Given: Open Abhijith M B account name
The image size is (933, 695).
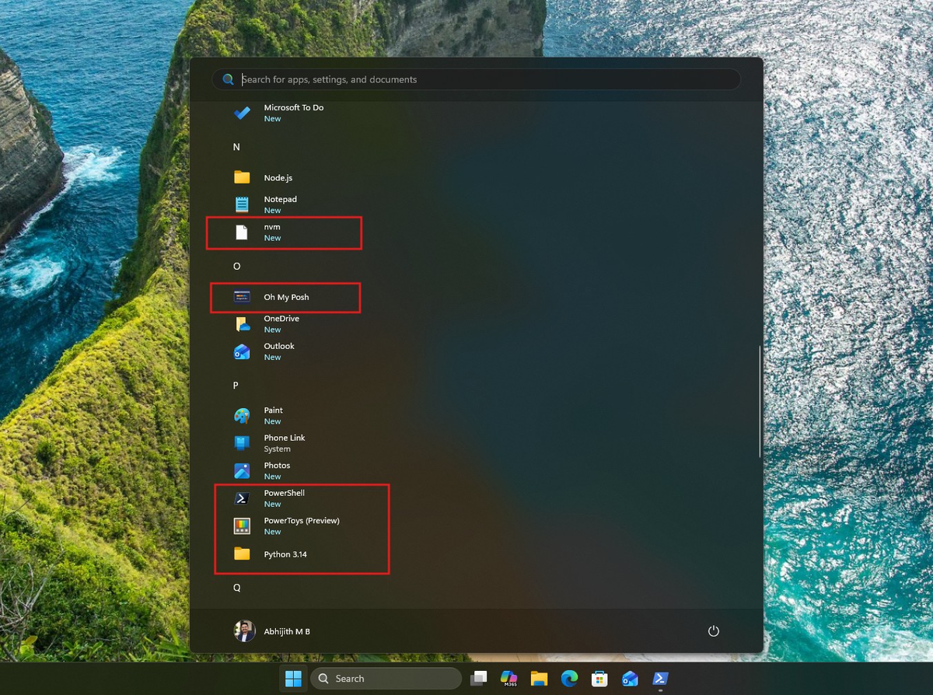Looking at the screenshot, I should pyautogui.click(x=287, y=631).
